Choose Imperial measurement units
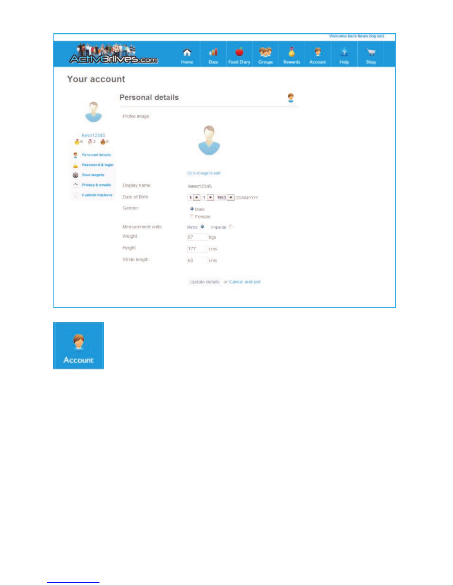Viewport: 453px width, 586px height. click(x=230, y=227)
